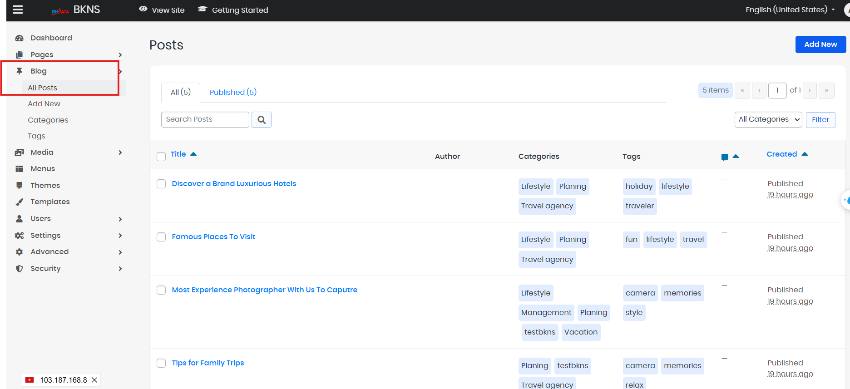Click the Blog pin icon
This screenshot has height=389, width=850.
(x=19, y=71)
